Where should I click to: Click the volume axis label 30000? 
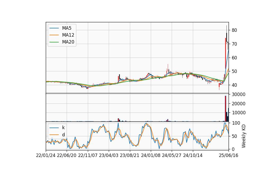[x=239, y=94]
